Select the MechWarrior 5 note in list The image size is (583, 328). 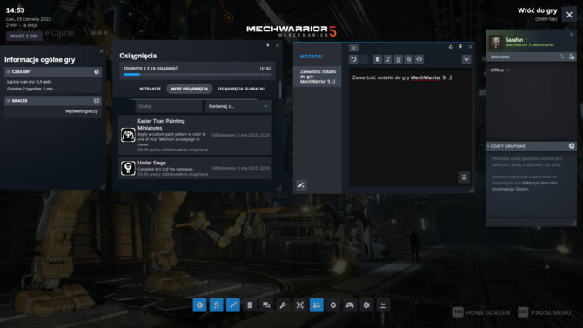coord(318,77)
